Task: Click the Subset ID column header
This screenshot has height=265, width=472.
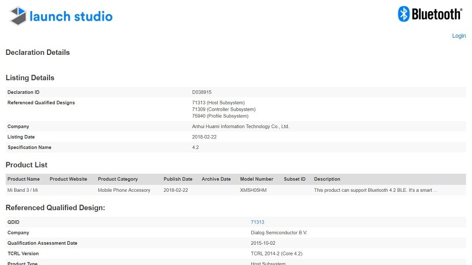Action: click(295, 179)
